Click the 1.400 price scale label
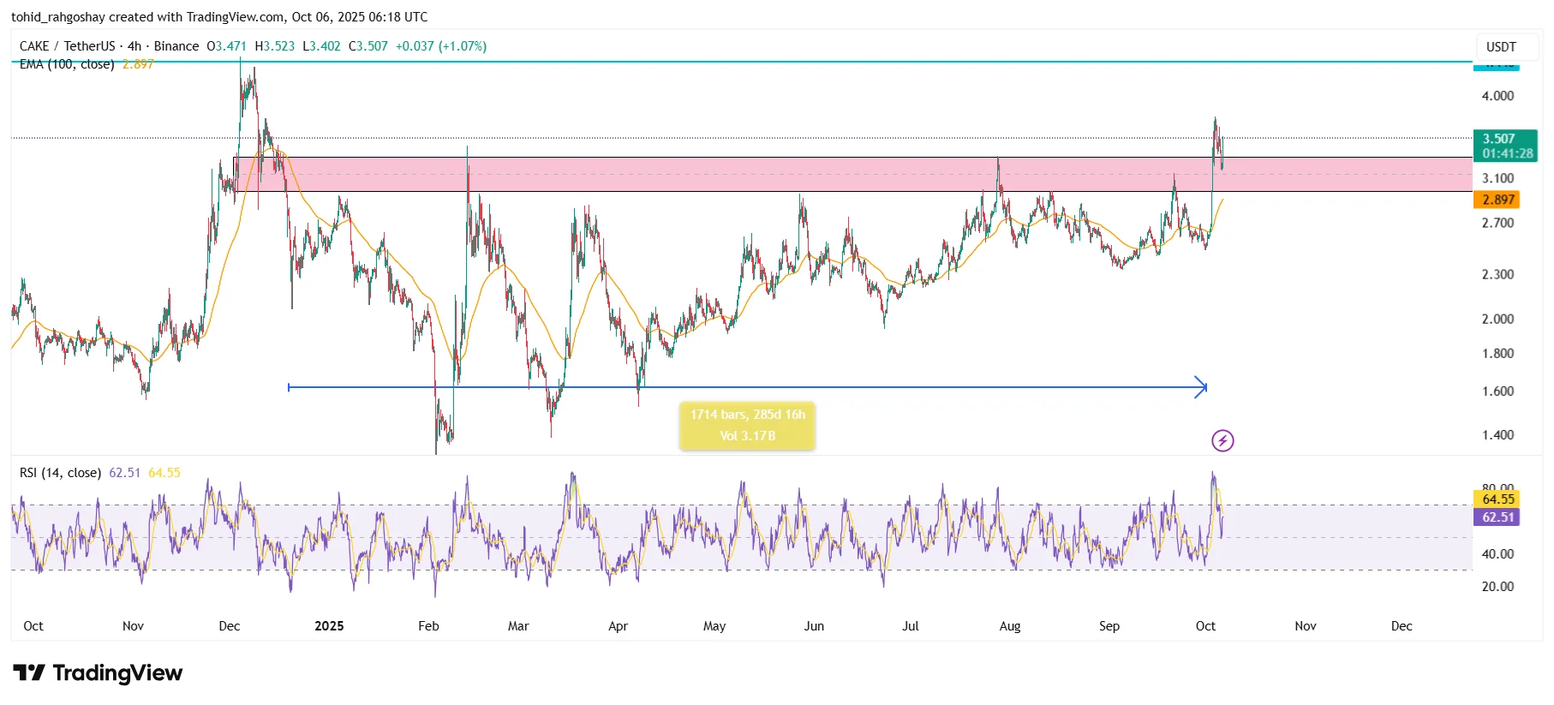1554x705 pixels. click(x=1497, y=435)
